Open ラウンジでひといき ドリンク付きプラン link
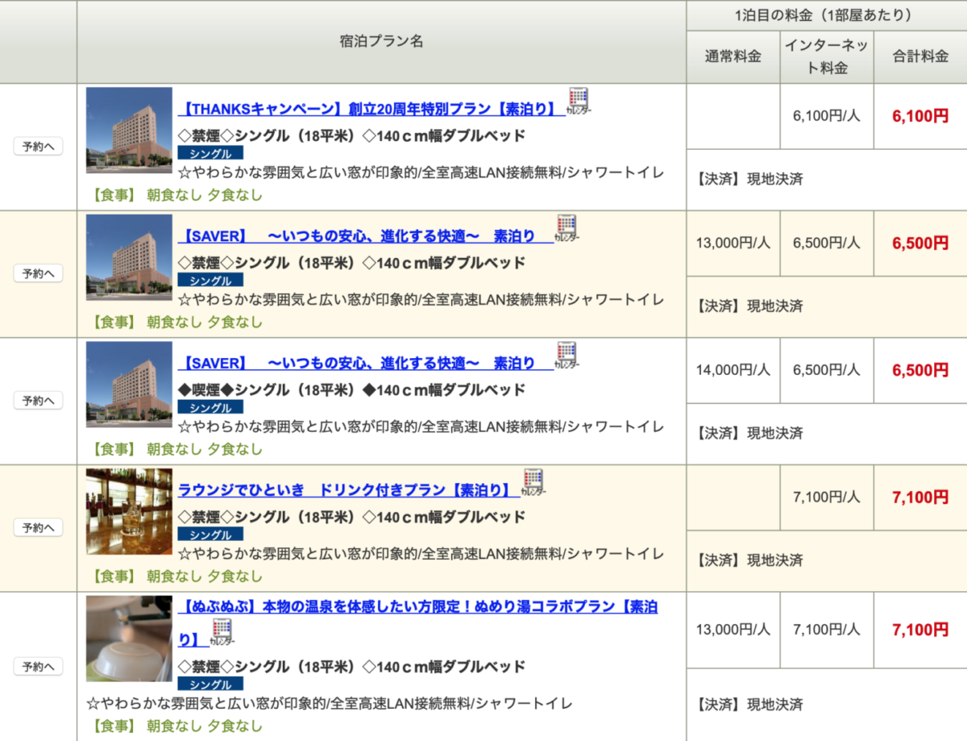 pyautogui.click(x=348, y=490)
